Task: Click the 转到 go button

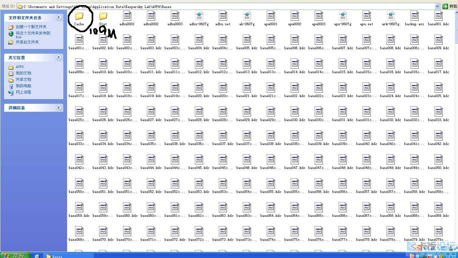Action: point(450,6)
